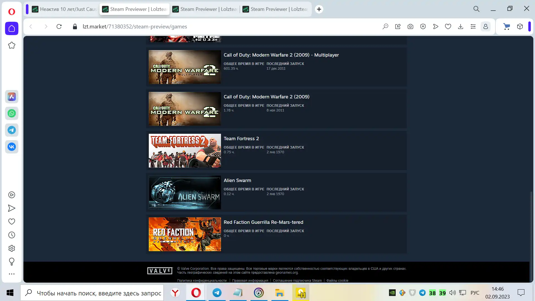Open Modern Warfare 2 Multiplayer thumbnail
Screen dimensions: 535x301
pos(185,67)
